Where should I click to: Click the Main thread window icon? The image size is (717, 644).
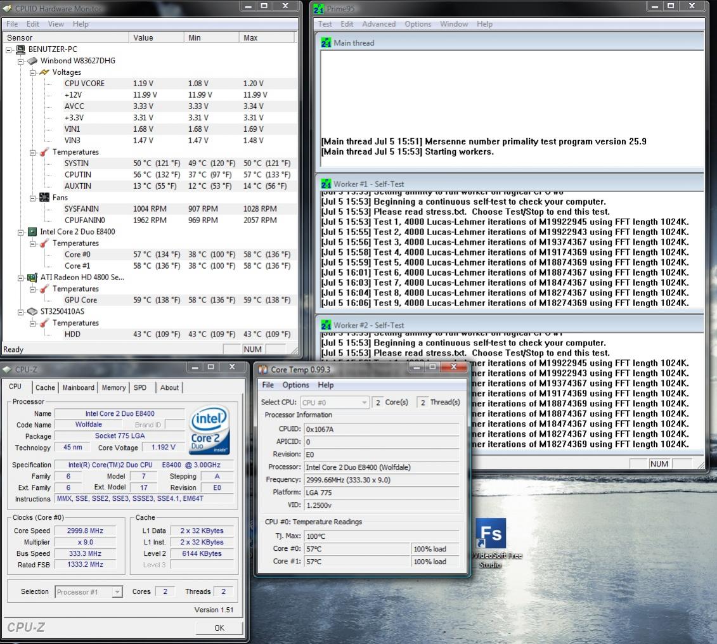(x=326, y=43)
